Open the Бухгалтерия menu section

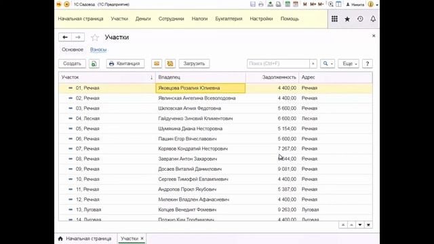click(x=229, y=19)
